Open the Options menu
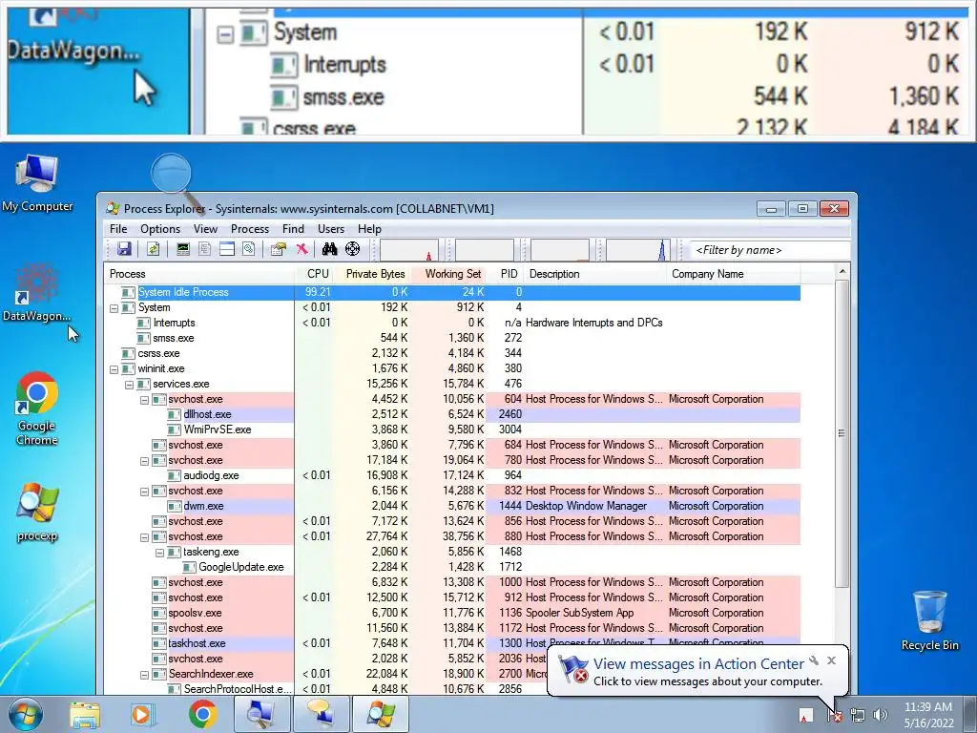 [160, 229]
